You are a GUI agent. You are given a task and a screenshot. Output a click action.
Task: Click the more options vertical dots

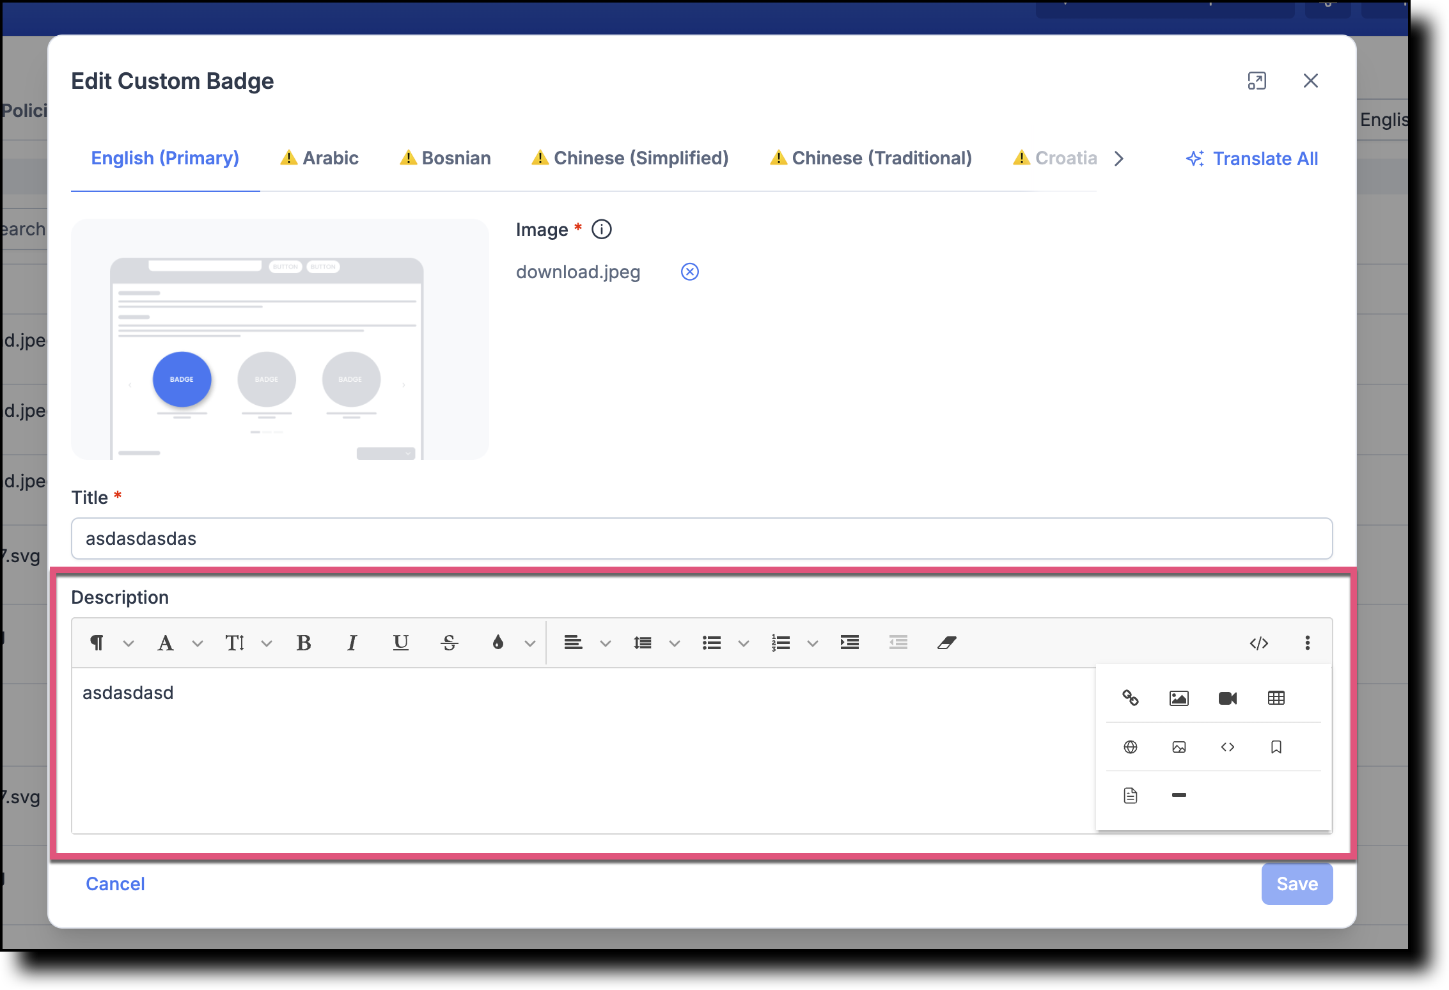(1307, 643)
